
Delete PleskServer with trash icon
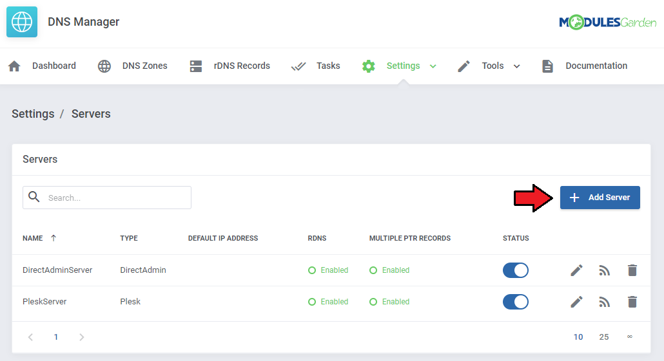click(632, 302)
